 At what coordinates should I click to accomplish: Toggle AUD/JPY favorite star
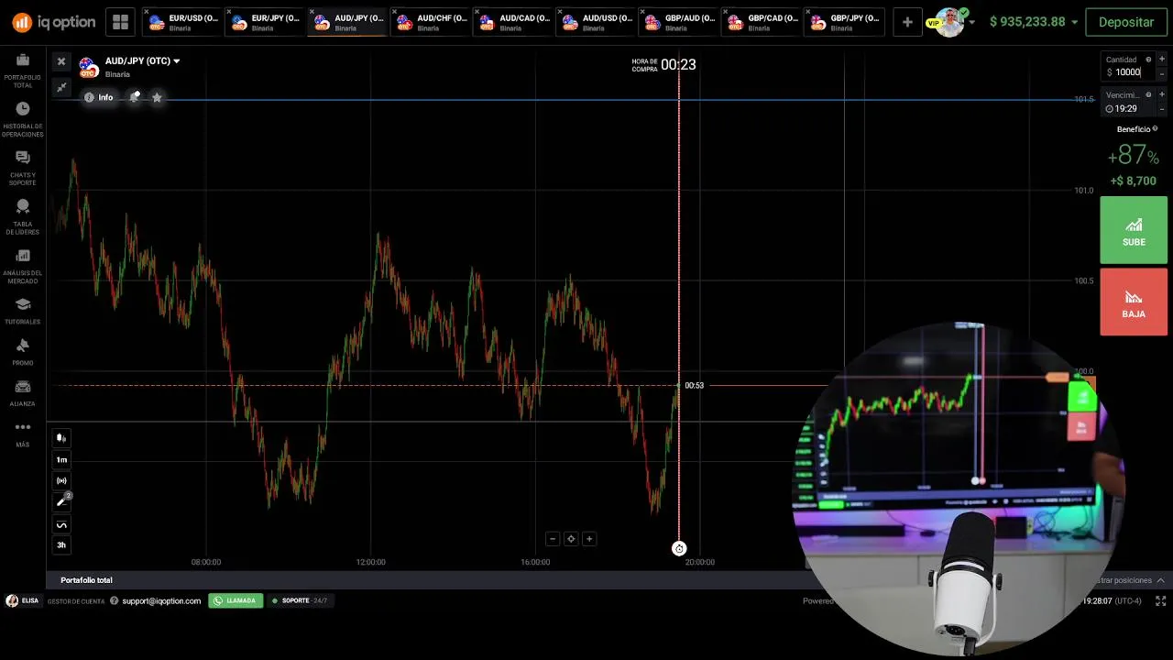tap(157, 97)
